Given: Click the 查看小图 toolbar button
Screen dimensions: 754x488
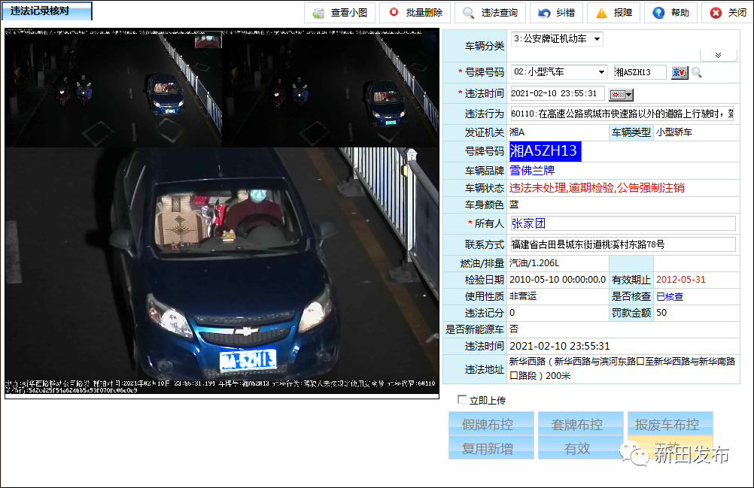Looking at the screenshot, I should [x=339, y=13].
